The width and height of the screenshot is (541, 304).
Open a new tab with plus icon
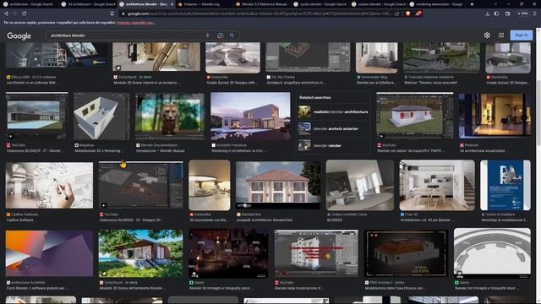pyautogui.click(x=472, y=4)
